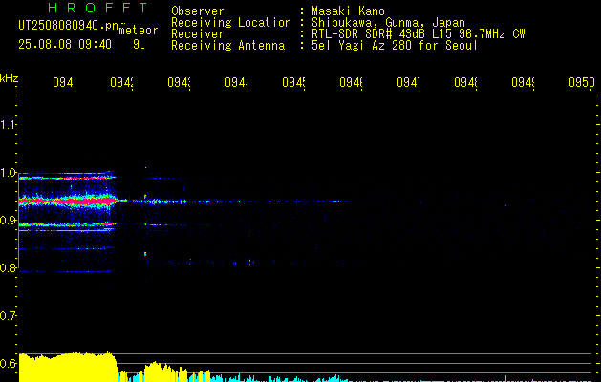Click the kHz axis unit label
Screen dimensions: 601x382
point(9,78)
